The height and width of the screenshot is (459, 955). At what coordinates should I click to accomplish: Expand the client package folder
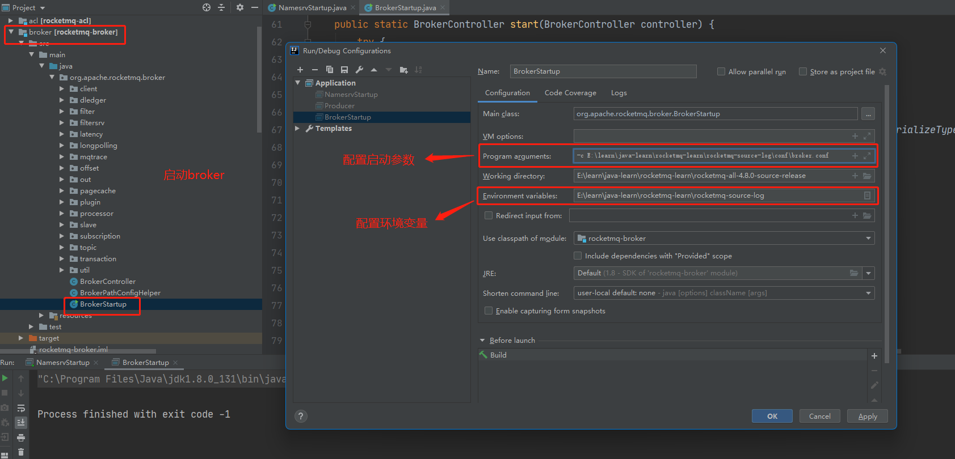click(62, 89)
